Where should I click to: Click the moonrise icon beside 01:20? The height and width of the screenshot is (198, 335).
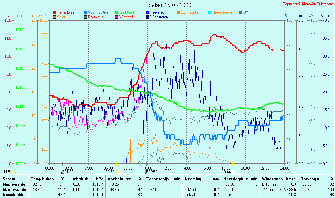pyautogui.click(x=62, y=172)
